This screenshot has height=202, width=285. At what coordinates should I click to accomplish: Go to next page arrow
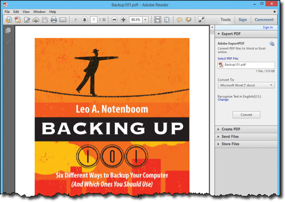85,19
